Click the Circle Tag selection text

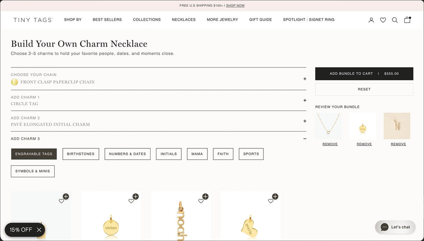click(x=24, y=104)
